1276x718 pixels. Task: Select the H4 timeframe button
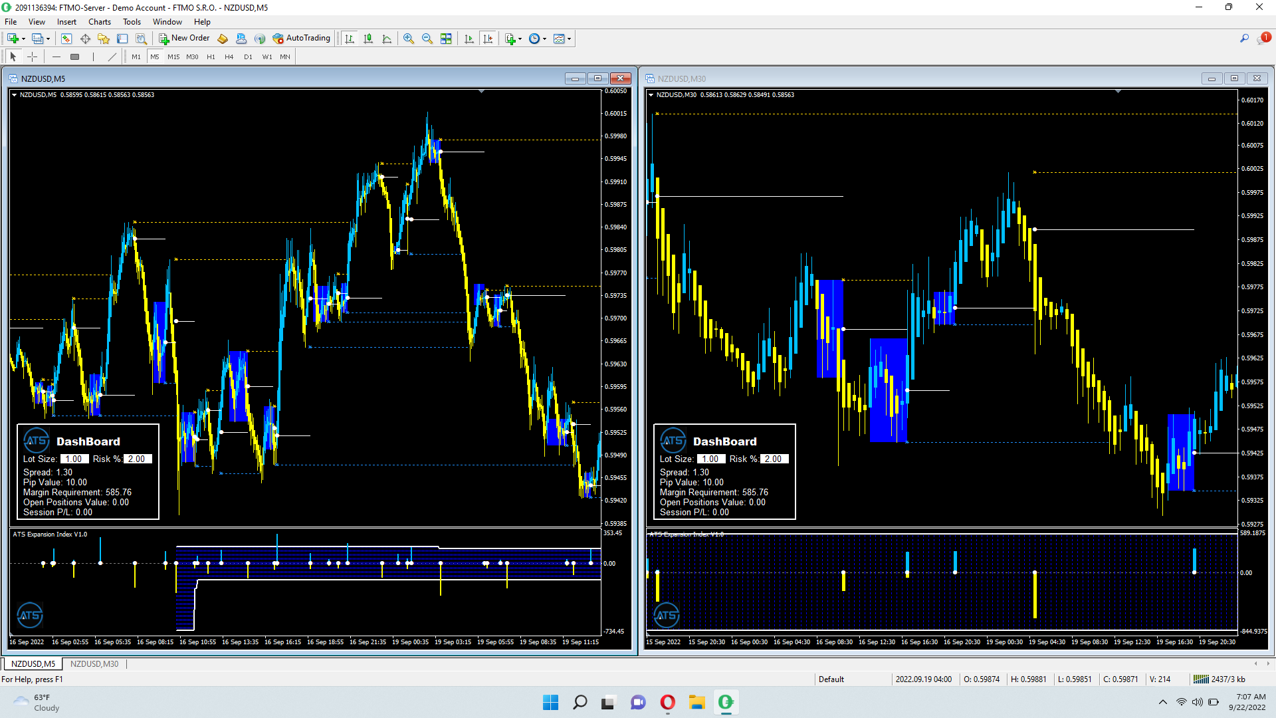229,57
